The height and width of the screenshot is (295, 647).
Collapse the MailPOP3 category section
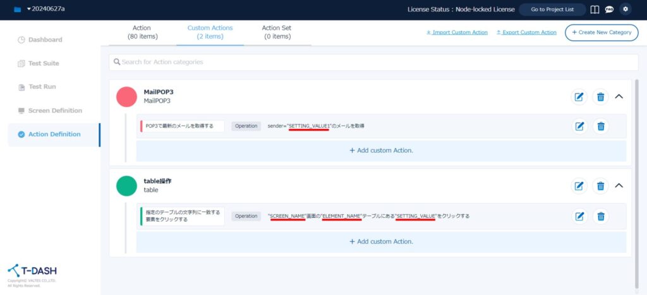[x=619, y=97]
